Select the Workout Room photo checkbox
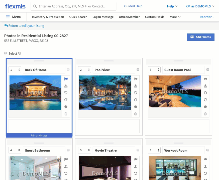Viewport: 219px width, 180px height. point(208,150)
